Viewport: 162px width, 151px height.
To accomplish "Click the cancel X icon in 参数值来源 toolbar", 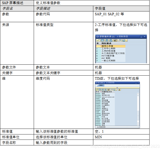I will pyautogui.click(x=102, y=40).
